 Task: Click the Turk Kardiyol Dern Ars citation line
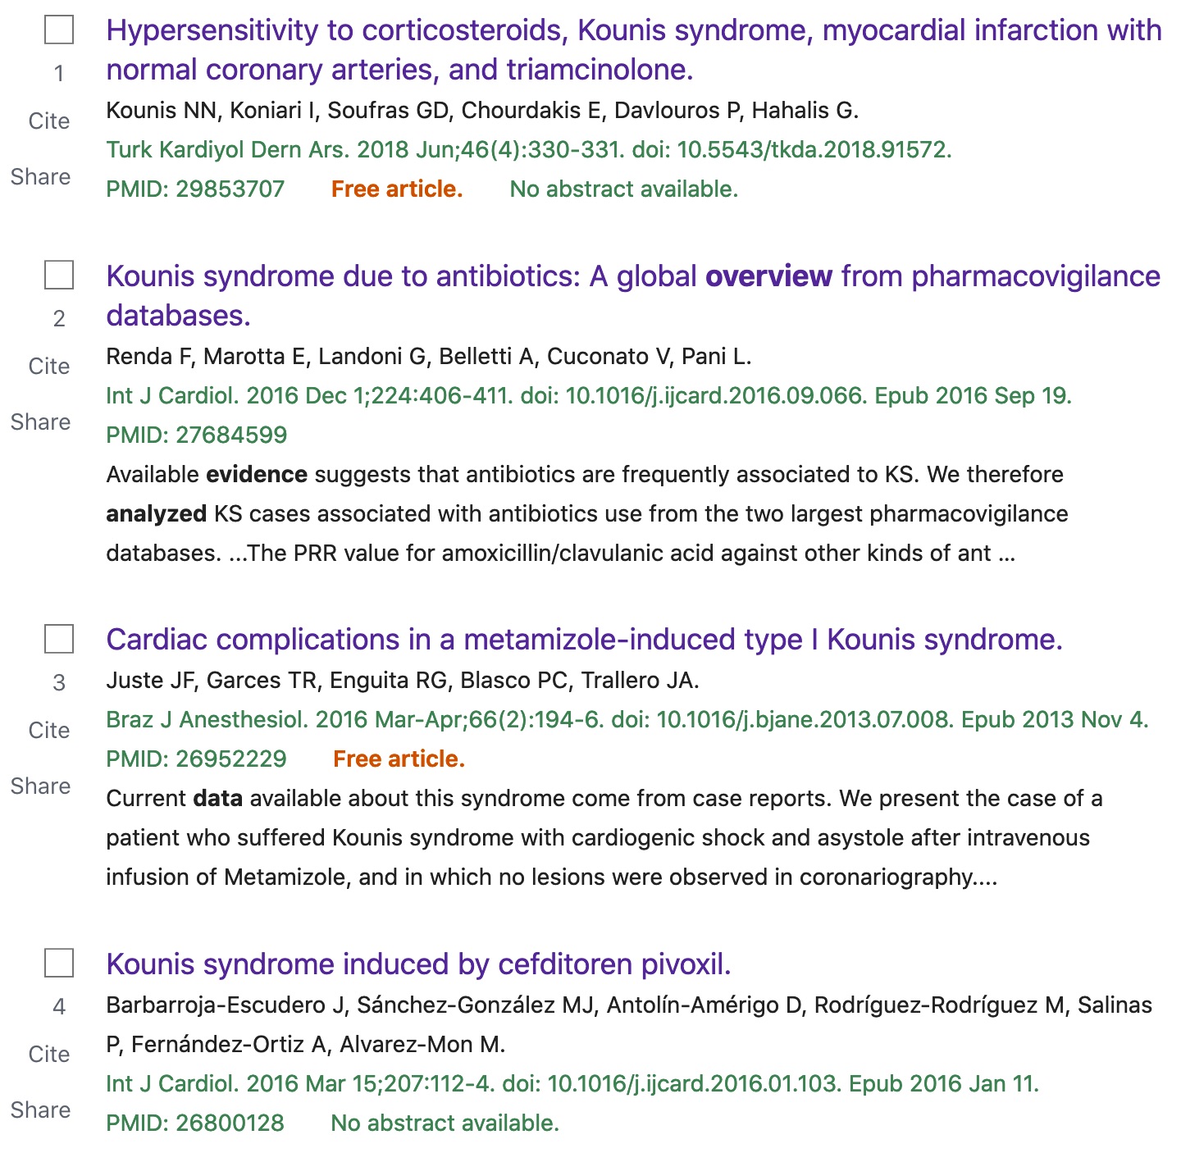coord(528,150)
